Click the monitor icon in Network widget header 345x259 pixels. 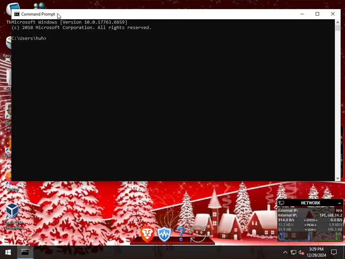click(281, 203)
